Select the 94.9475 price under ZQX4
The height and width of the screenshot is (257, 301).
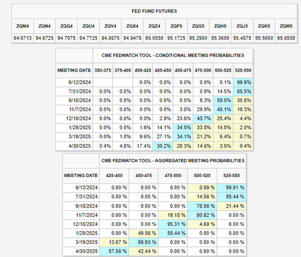(x=132, y=38)
